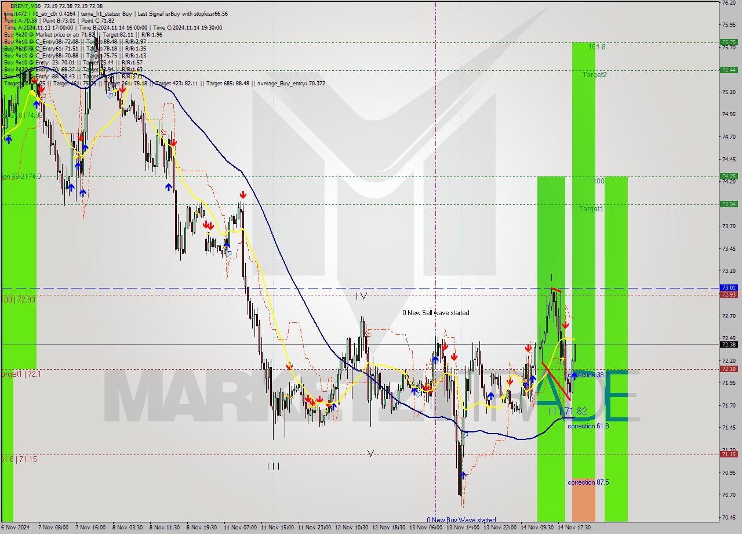Click the orange block below correction 87.5
742x534 pixels.
[583, 500]
